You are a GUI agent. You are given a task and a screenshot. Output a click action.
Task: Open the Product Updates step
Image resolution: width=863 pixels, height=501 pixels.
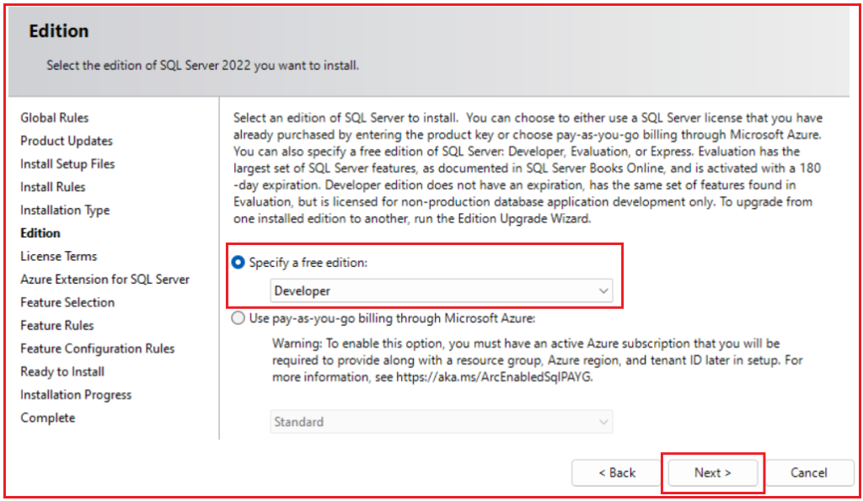pos(66,141)
